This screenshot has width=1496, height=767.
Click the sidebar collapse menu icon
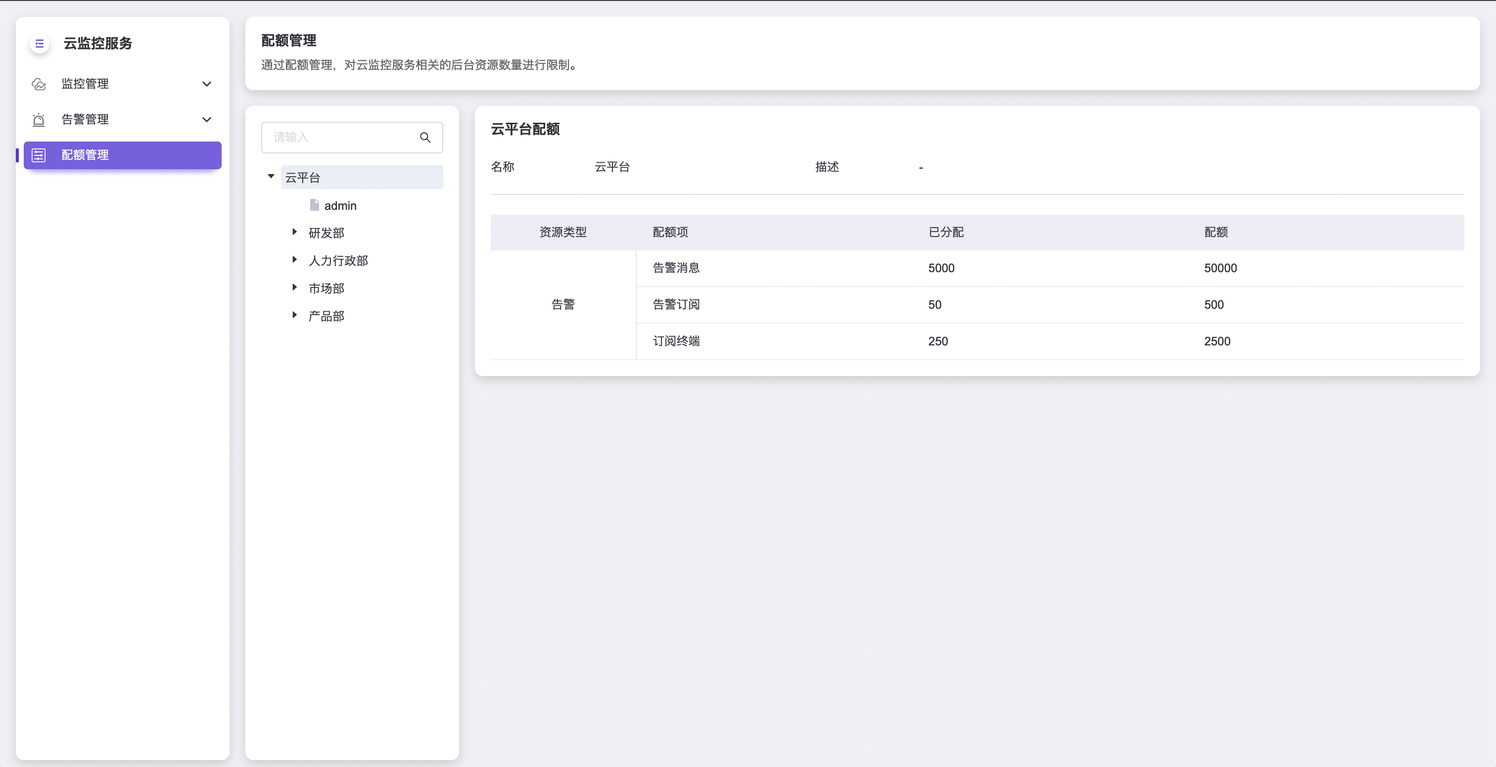coord(40,44)
